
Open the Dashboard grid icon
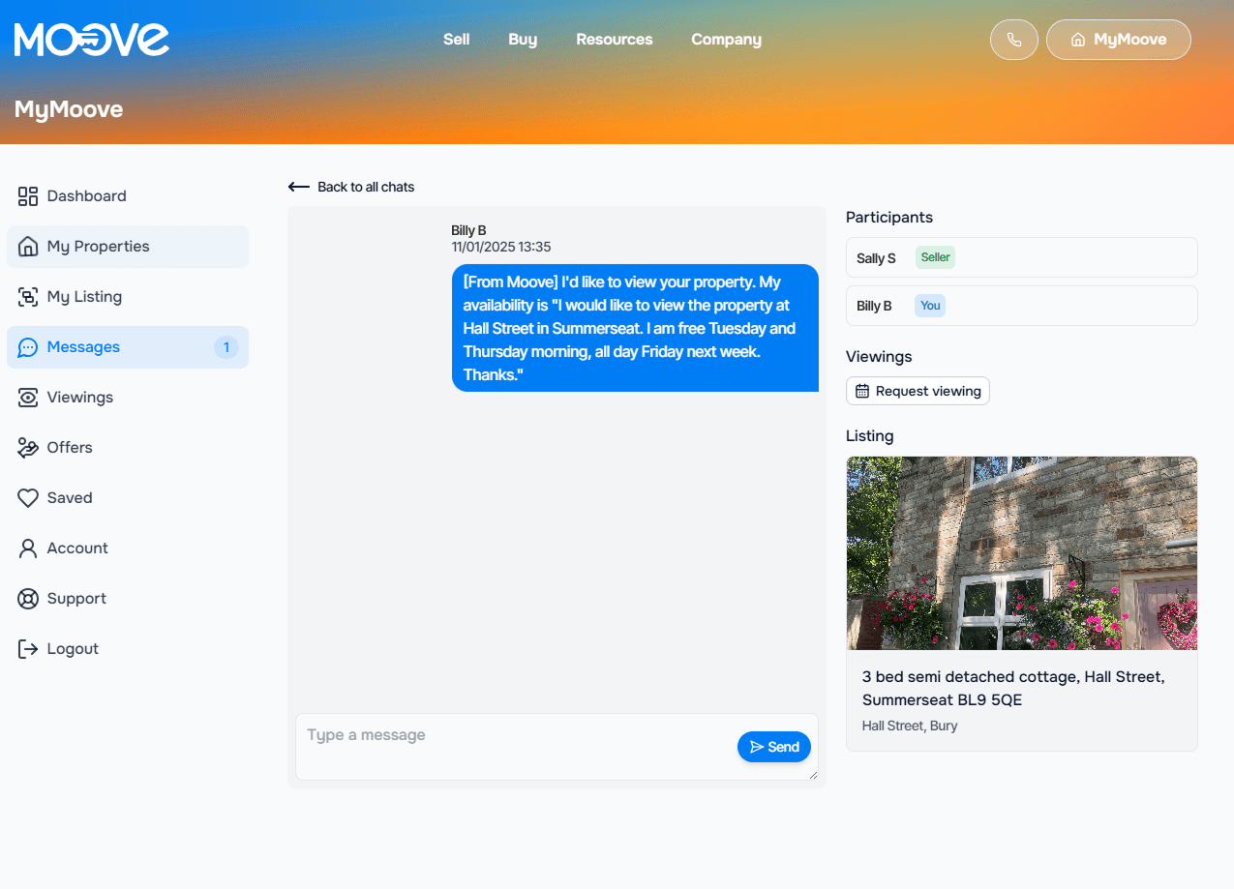coord(28,196)
